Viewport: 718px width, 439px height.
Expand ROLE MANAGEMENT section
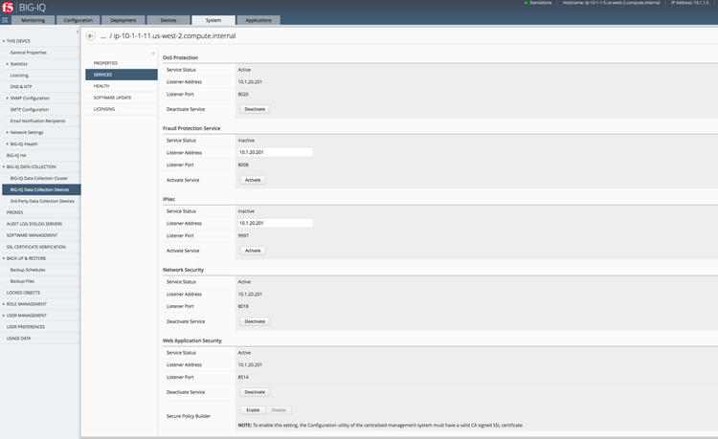click(x=4, y=304)
